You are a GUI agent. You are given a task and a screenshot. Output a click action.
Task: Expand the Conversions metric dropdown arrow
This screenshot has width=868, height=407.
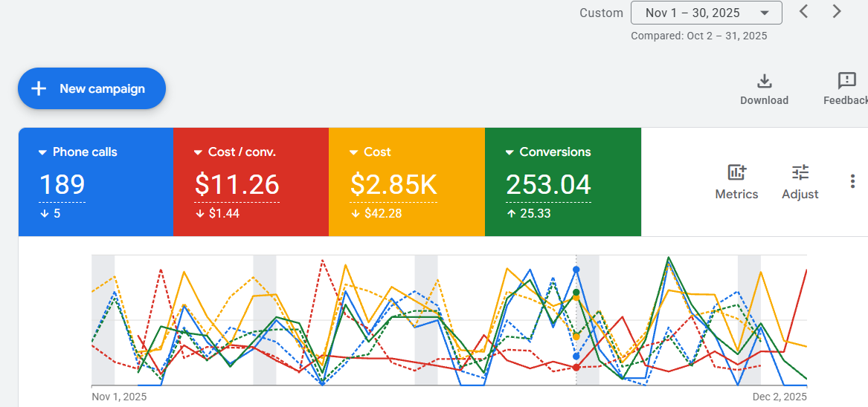pyautogui.click(x=509, y=152)
